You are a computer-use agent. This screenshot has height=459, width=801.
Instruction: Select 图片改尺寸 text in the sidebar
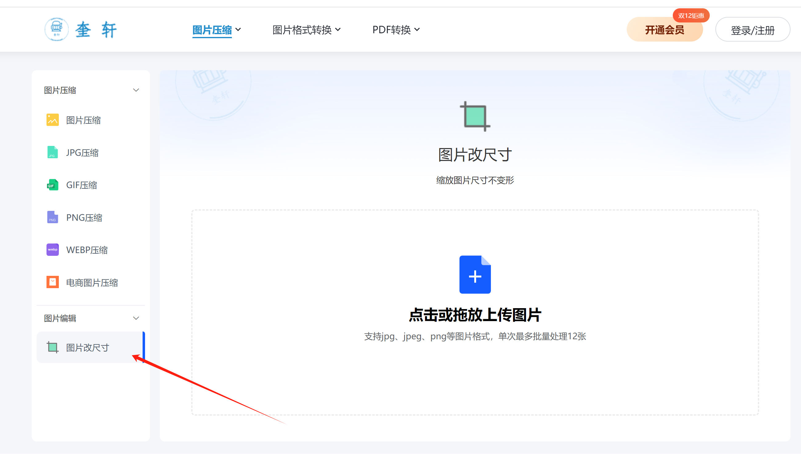(87, 348)
